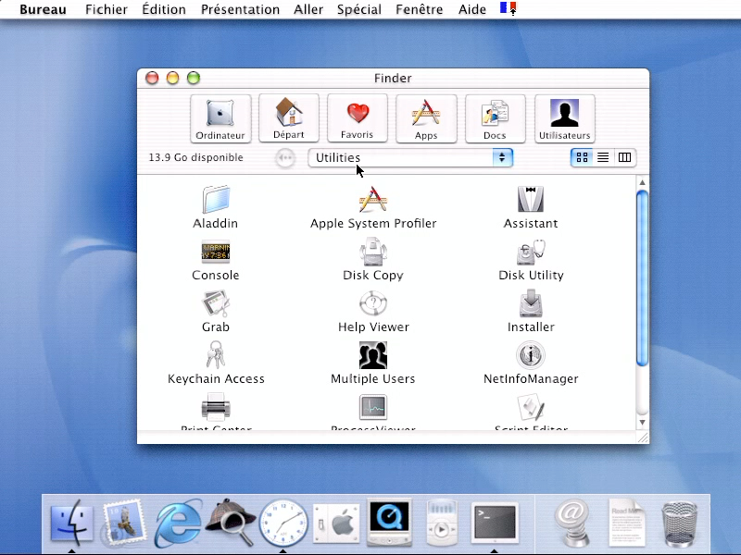This screenshot has width=741, height=555.
Task: Open the Apps toolbar shortcut
Action: [x=426, y=119]
